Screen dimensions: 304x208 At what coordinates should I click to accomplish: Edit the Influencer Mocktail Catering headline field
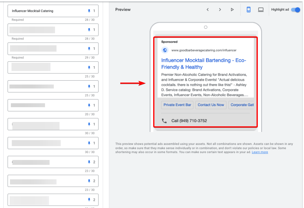coord(45,11)
